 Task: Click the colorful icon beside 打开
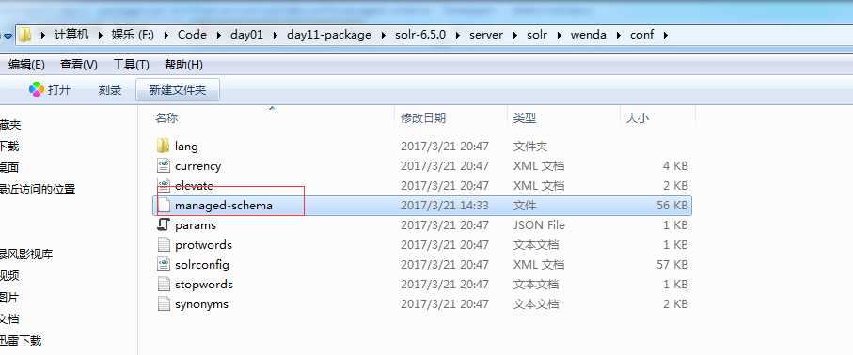pos(37,90)
